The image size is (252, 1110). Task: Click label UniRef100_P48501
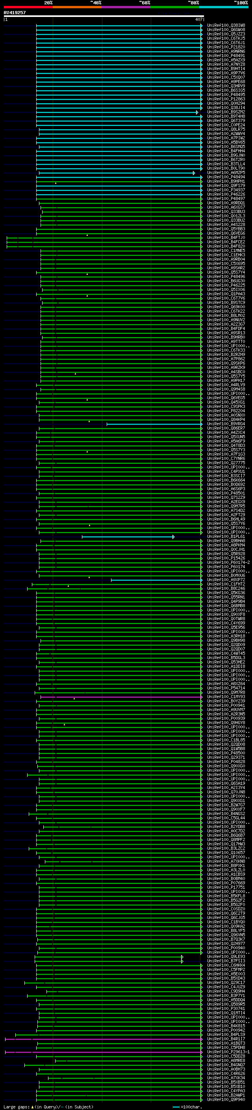(x=226, y=493)
